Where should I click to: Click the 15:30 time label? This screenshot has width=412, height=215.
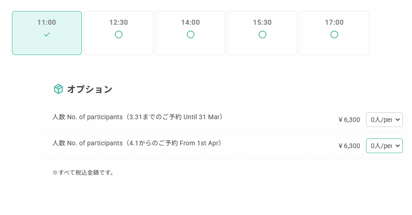262,22
